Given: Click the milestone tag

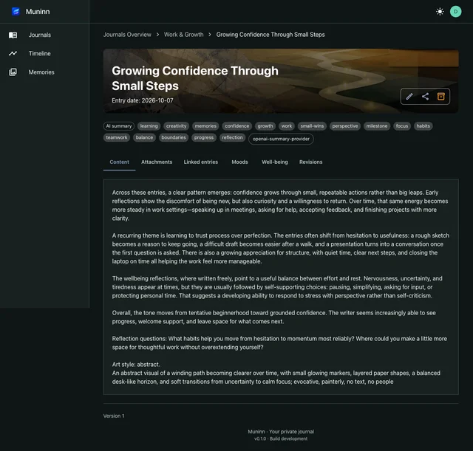Looking at the screenshot, I should coord(377,126).
